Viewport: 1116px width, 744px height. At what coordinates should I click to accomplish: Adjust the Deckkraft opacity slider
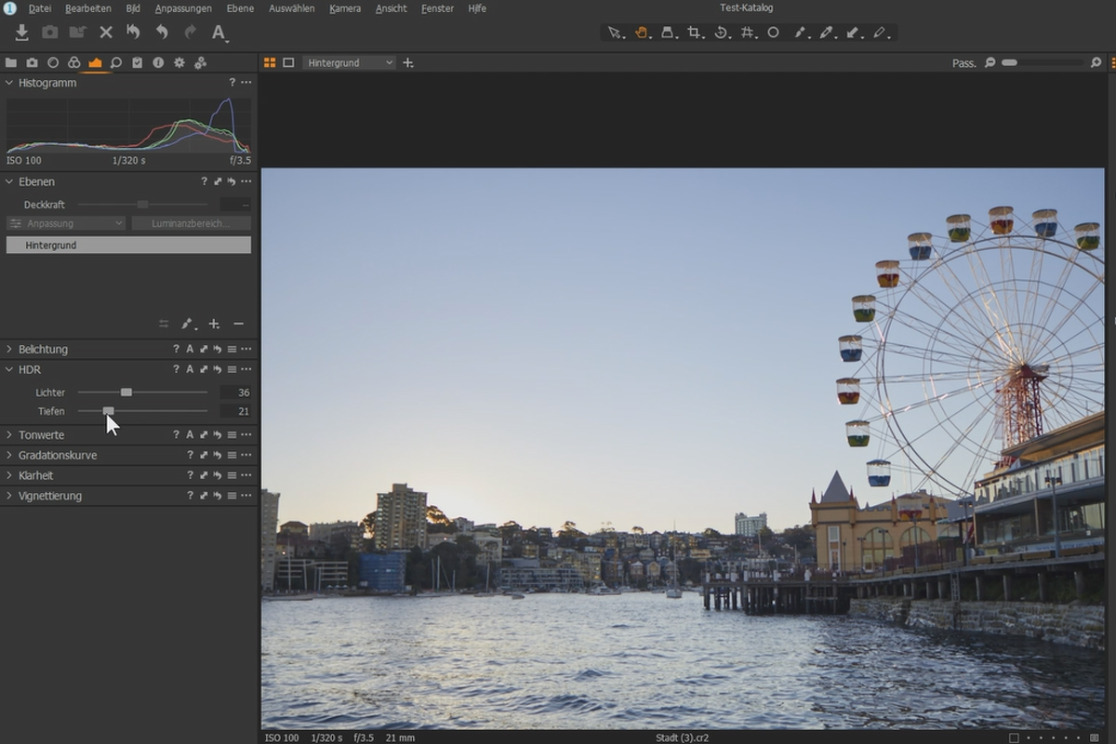tap(142, 204)
